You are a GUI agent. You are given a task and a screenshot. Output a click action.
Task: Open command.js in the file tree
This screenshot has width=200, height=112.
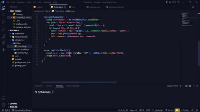point(22,53)
